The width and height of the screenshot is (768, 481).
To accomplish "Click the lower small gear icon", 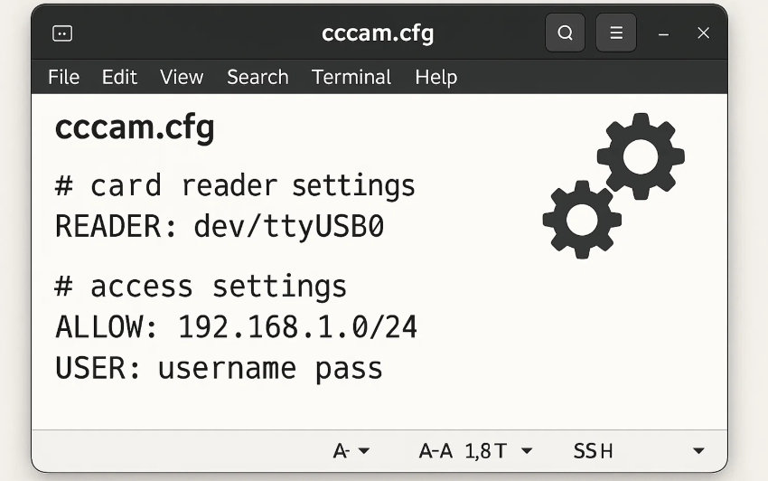I will coord(582,220).
